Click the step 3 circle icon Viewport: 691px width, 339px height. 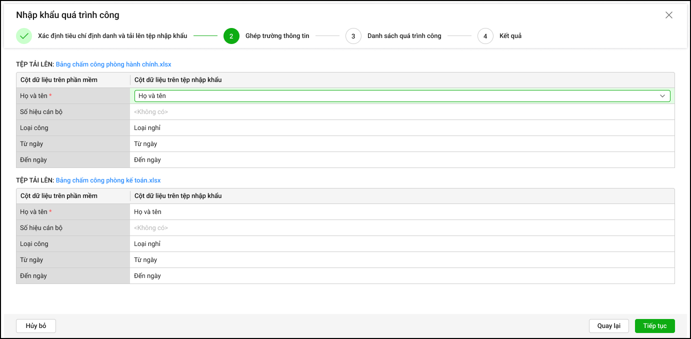point(353,36)
